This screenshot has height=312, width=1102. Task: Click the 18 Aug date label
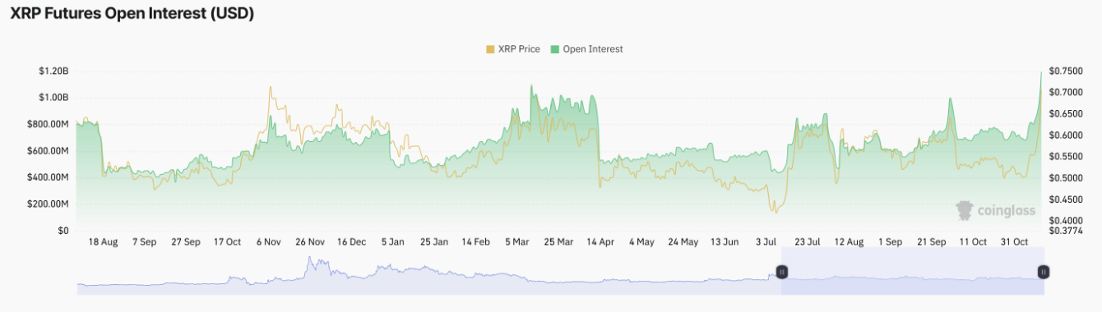click(104, 242)
